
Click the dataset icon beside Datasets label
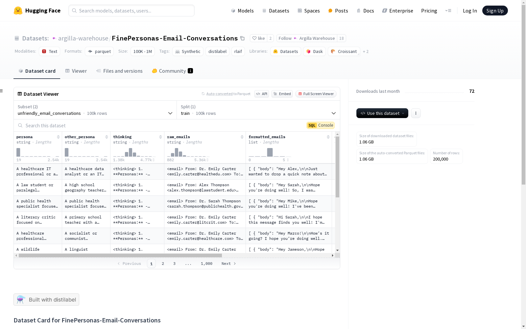[17, 38]
